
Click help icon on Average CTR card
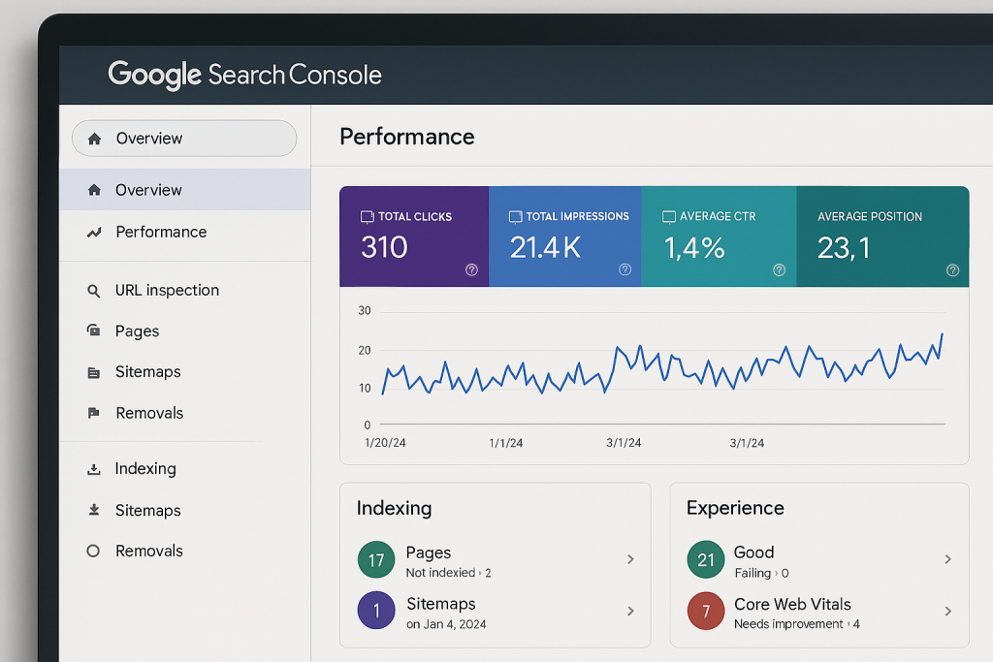pos(779,270)
